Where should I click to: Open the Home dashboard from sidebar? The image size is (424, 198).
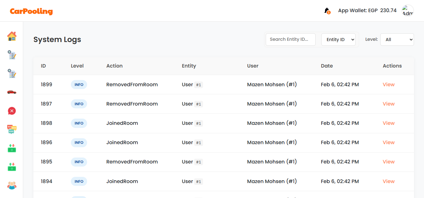pyautogui.click(x=12, y=36)
